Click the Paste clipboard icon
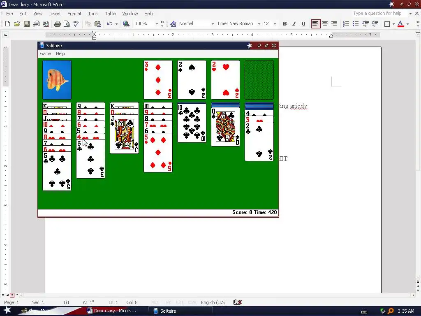This screenshot has height=316, width=421. pos(98,23)
